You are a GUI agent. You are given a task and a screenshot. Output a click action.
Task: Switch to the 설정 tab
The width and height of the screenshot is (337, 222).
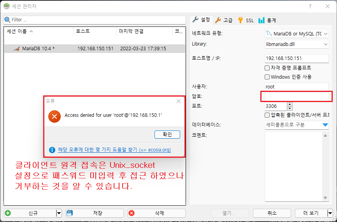click(x=202, y=20)
